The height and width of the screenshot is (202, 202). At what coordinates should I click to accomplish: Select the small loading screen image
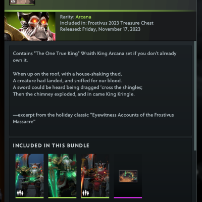tap(128, 176)
